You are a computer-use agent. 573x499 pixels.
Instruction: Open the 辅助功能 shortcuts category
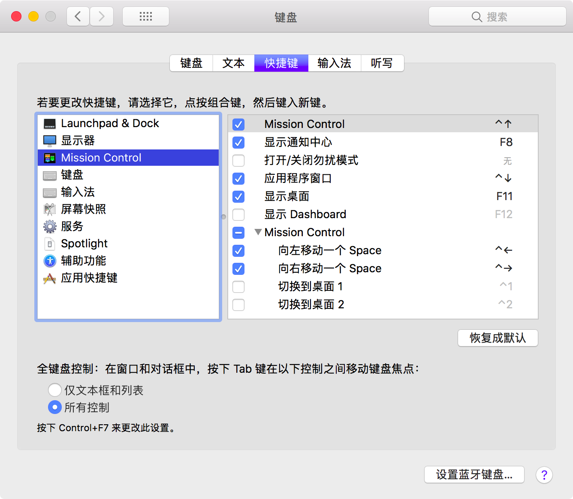coord(83,261)
